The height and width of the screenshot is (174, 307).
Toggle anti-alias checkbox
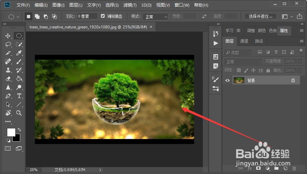pos(103,16)
